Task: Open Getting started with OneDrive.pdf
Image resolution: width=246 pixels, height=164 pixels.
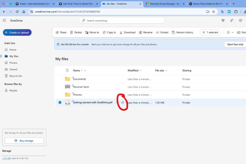Action: pyautogui.click(x=93, y=102)
